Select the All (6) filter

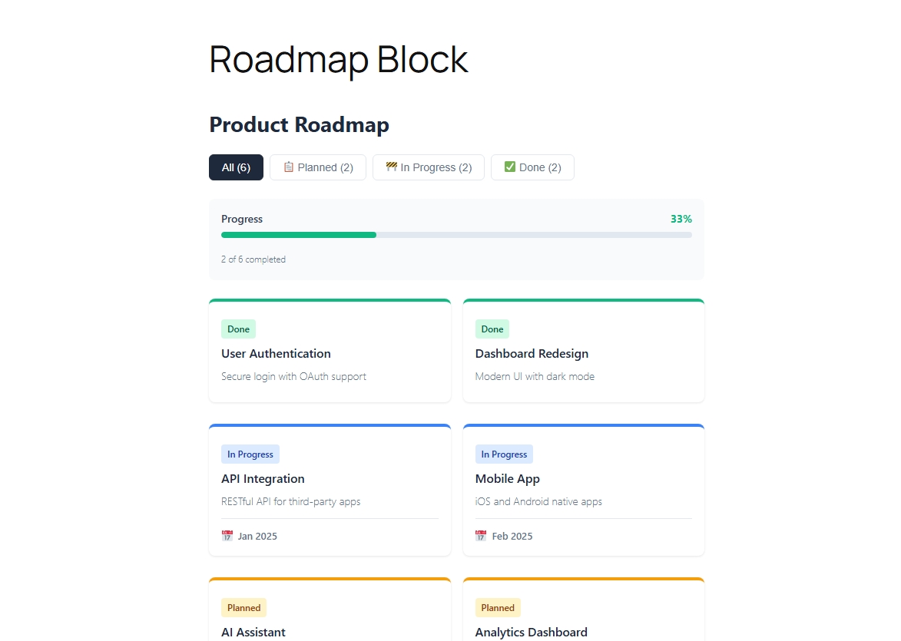click(x=236, y=167)
